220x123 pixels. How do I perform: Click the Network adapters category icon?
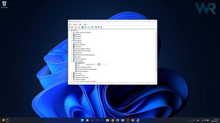[x=74, y=59]
